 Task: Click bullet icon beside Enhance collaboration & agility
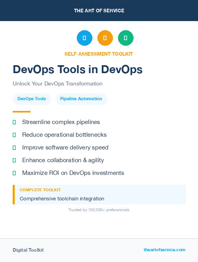[14, 160]
